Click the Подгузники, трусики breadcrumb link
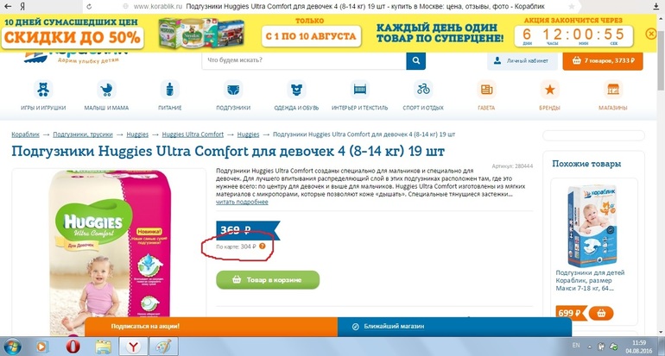This screenshot has width=665, height=356. tap(83, 134)
